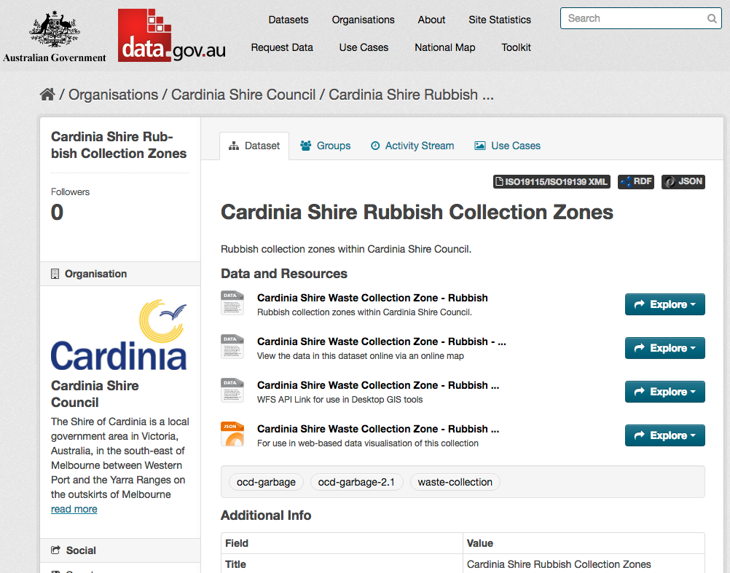Click the Social share icon in sidebar

55,550
